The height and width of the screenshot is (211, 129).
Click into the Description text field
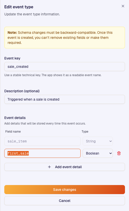point(64,99)
